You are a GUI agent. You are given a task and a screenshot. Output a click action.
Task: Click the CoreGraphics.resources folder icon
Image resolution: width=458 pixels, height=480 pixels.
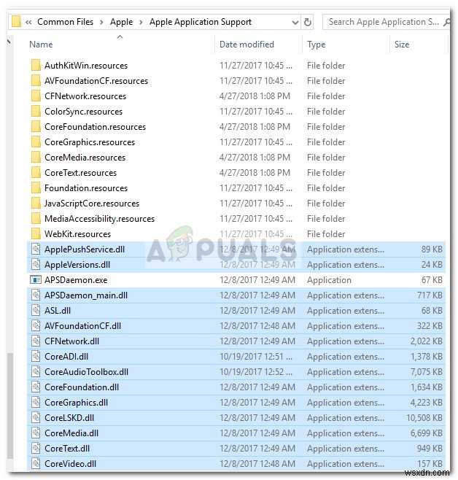(36, 142)
